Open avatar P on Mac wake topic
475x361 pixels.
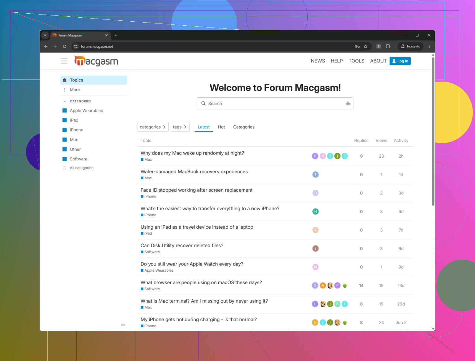pos(315,156)
